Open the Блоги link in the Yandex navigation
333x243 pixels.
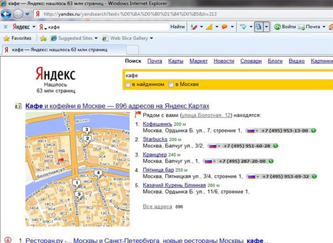click(x=275, y=61)
